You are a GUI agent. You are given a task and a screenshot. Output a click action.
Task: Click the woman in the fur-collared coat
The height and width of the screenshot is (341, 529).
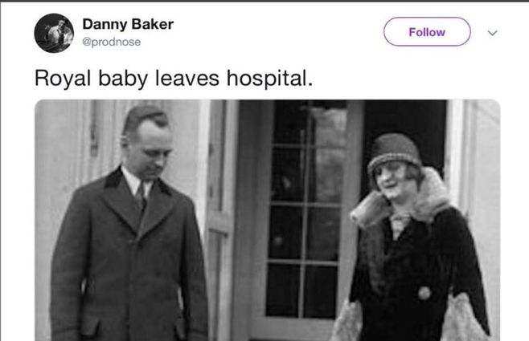[x=416, y=257]
